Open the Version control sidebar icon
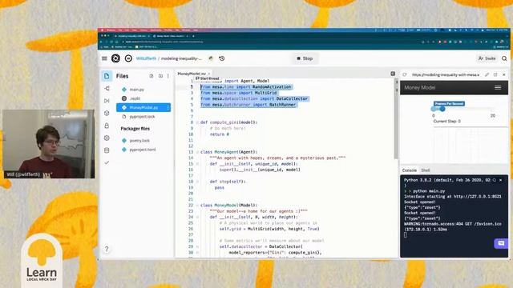 [x=107, y=89]
